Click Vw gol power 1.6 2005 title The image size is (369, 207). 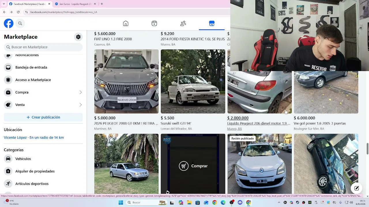pyautogui.click(x=320, y=123)
